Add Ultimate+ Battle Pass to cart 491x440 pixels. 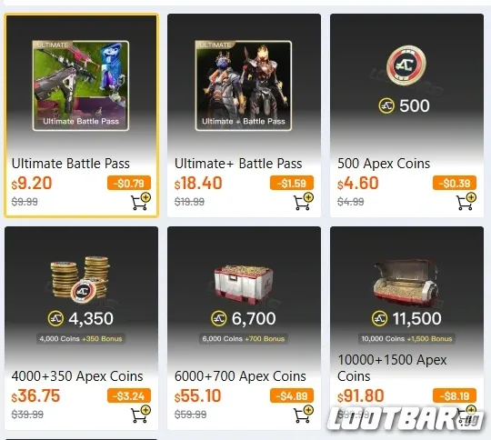coord(304,202)
